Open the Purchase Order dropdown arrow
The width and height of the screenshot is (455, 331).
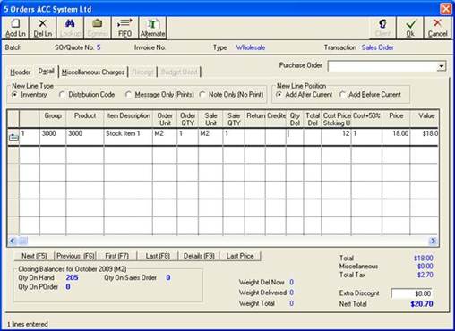(x=442, y=66)
